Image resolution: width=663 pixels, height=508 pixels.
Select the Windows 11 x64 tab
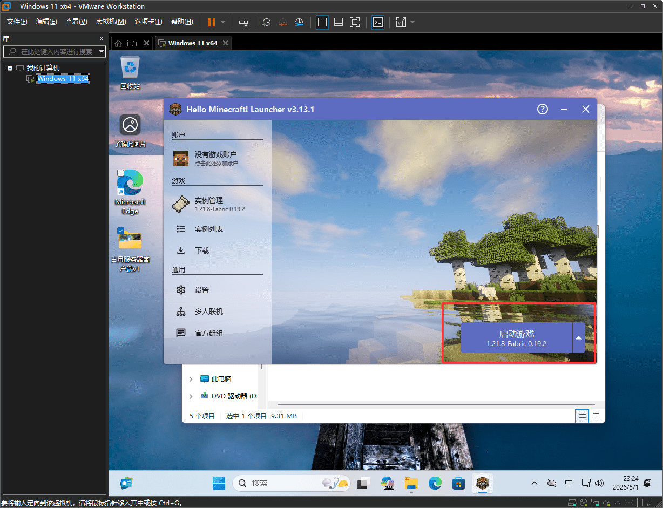pos(193,43)
